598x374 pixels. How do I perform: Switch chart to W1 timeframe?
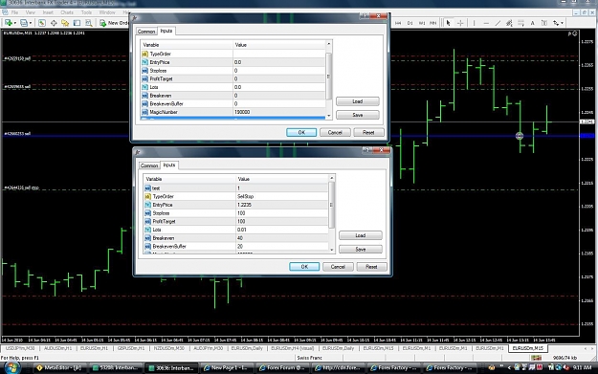[x=422, y=23]
